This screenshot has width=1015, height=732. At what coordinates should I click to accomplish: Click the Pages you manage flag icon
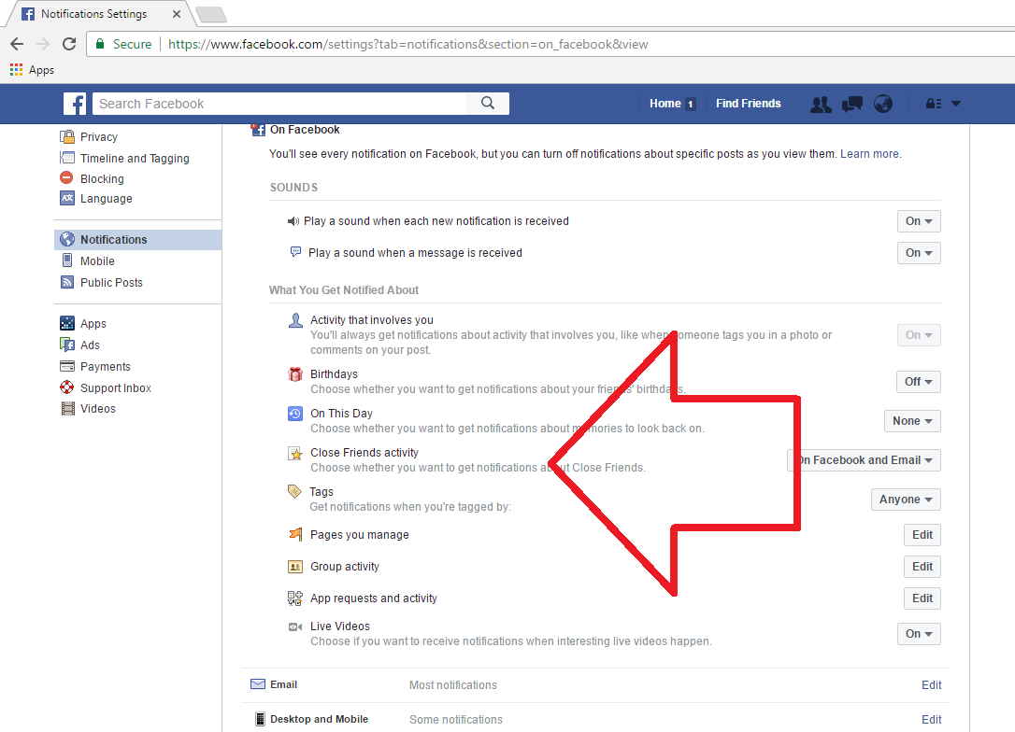295,534
